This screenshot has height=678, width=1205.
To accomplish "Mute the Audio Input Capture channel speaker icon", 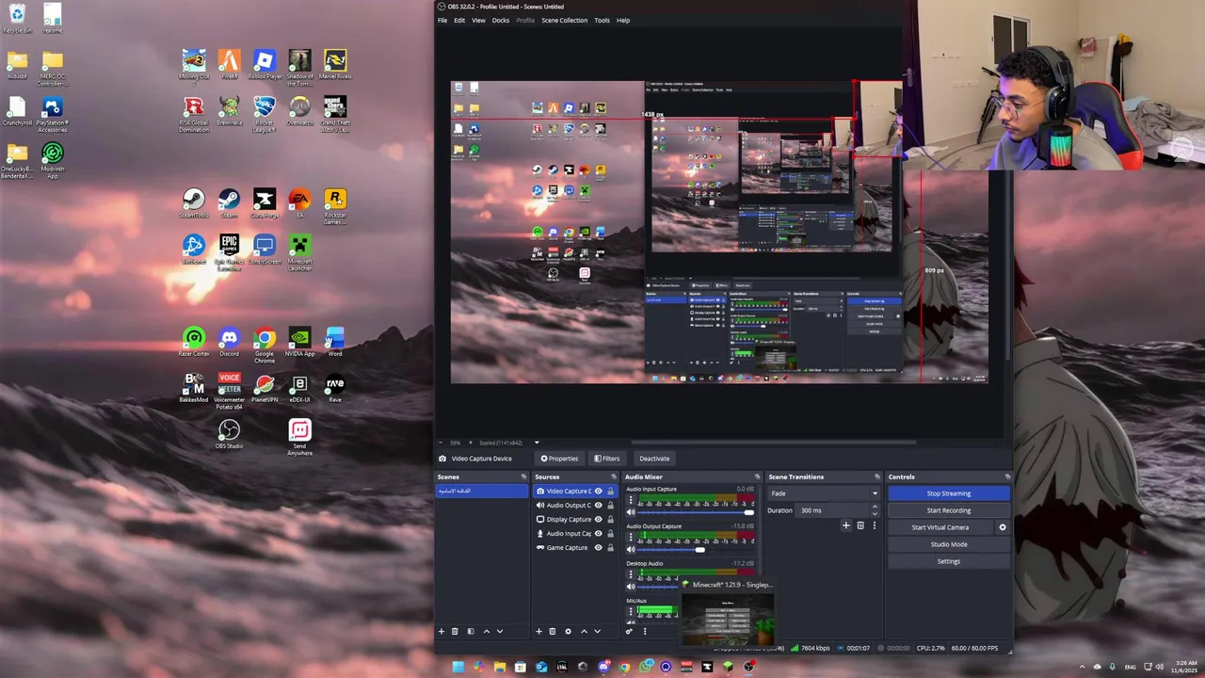I will (x=631, y=512).
